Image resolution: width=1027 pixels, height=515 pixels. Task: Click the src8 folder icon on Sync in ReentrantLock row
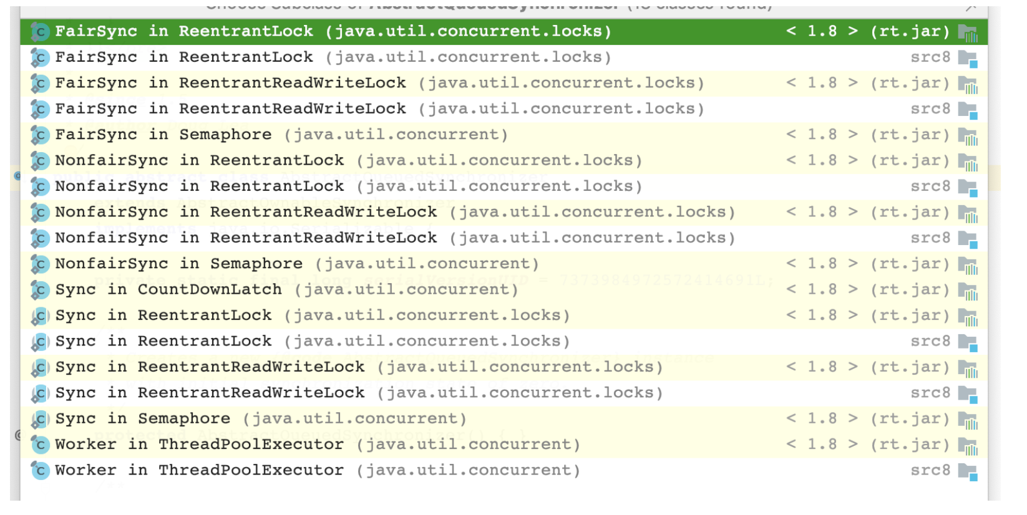(x=967, y=342)
